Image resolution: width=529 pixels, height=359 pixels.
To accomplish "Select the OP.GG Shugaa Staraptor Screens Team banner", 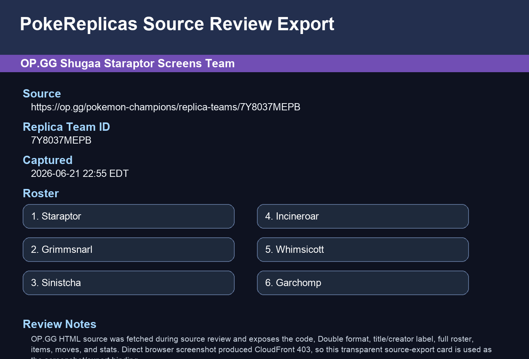I will pyautogui.click(x=264, y=63).
